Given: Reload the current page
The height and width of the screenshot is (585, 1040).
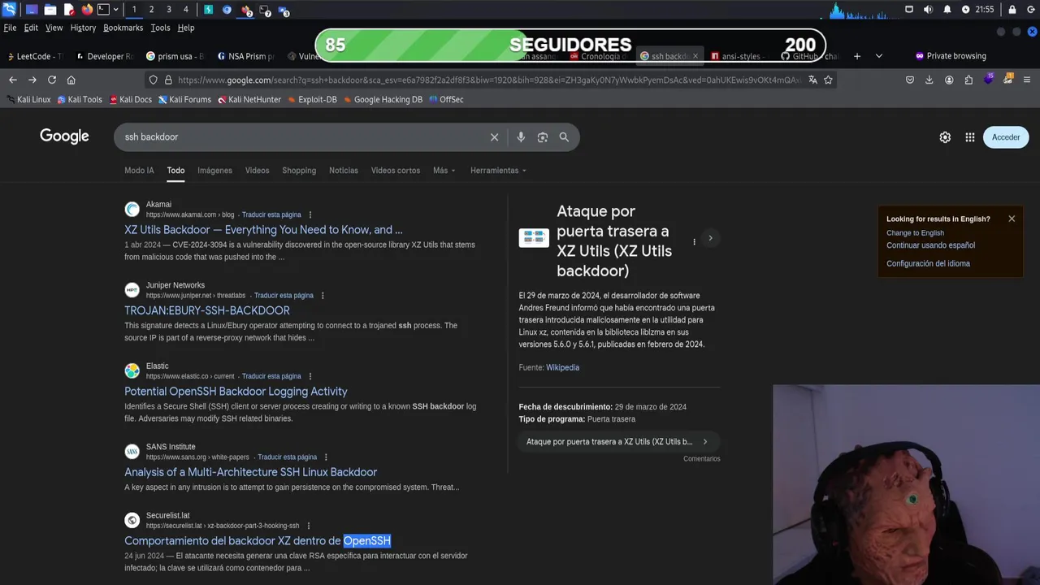Looking at the screenshot, I should (51, 80).
